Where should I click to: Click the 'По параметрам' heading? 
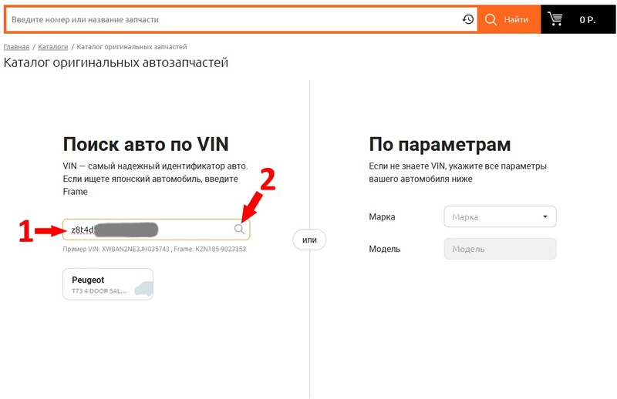[440, 145]
